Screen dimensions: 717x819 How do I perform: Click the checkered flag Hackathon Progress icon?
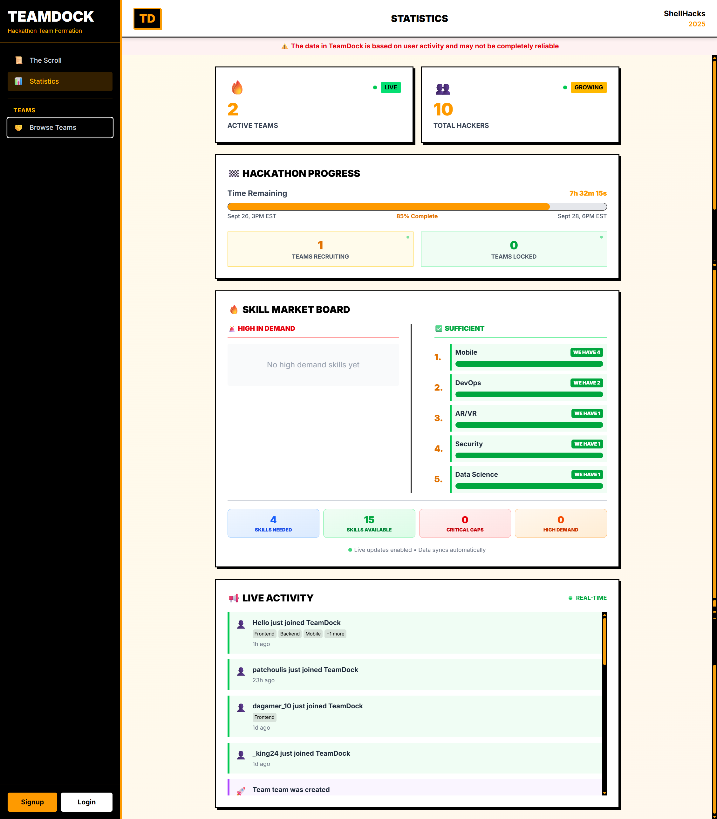pyautogui.click(x=234, y=173)
